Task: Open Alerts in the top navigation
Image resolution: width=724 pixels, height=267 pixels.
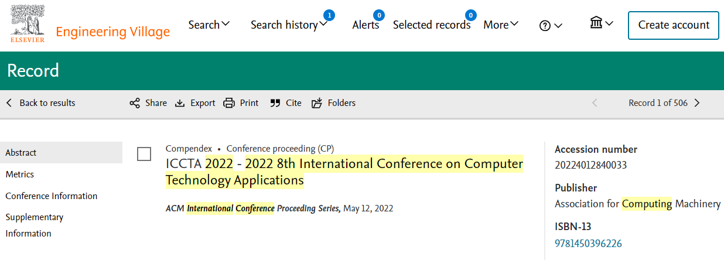Action: pos(366,25)
